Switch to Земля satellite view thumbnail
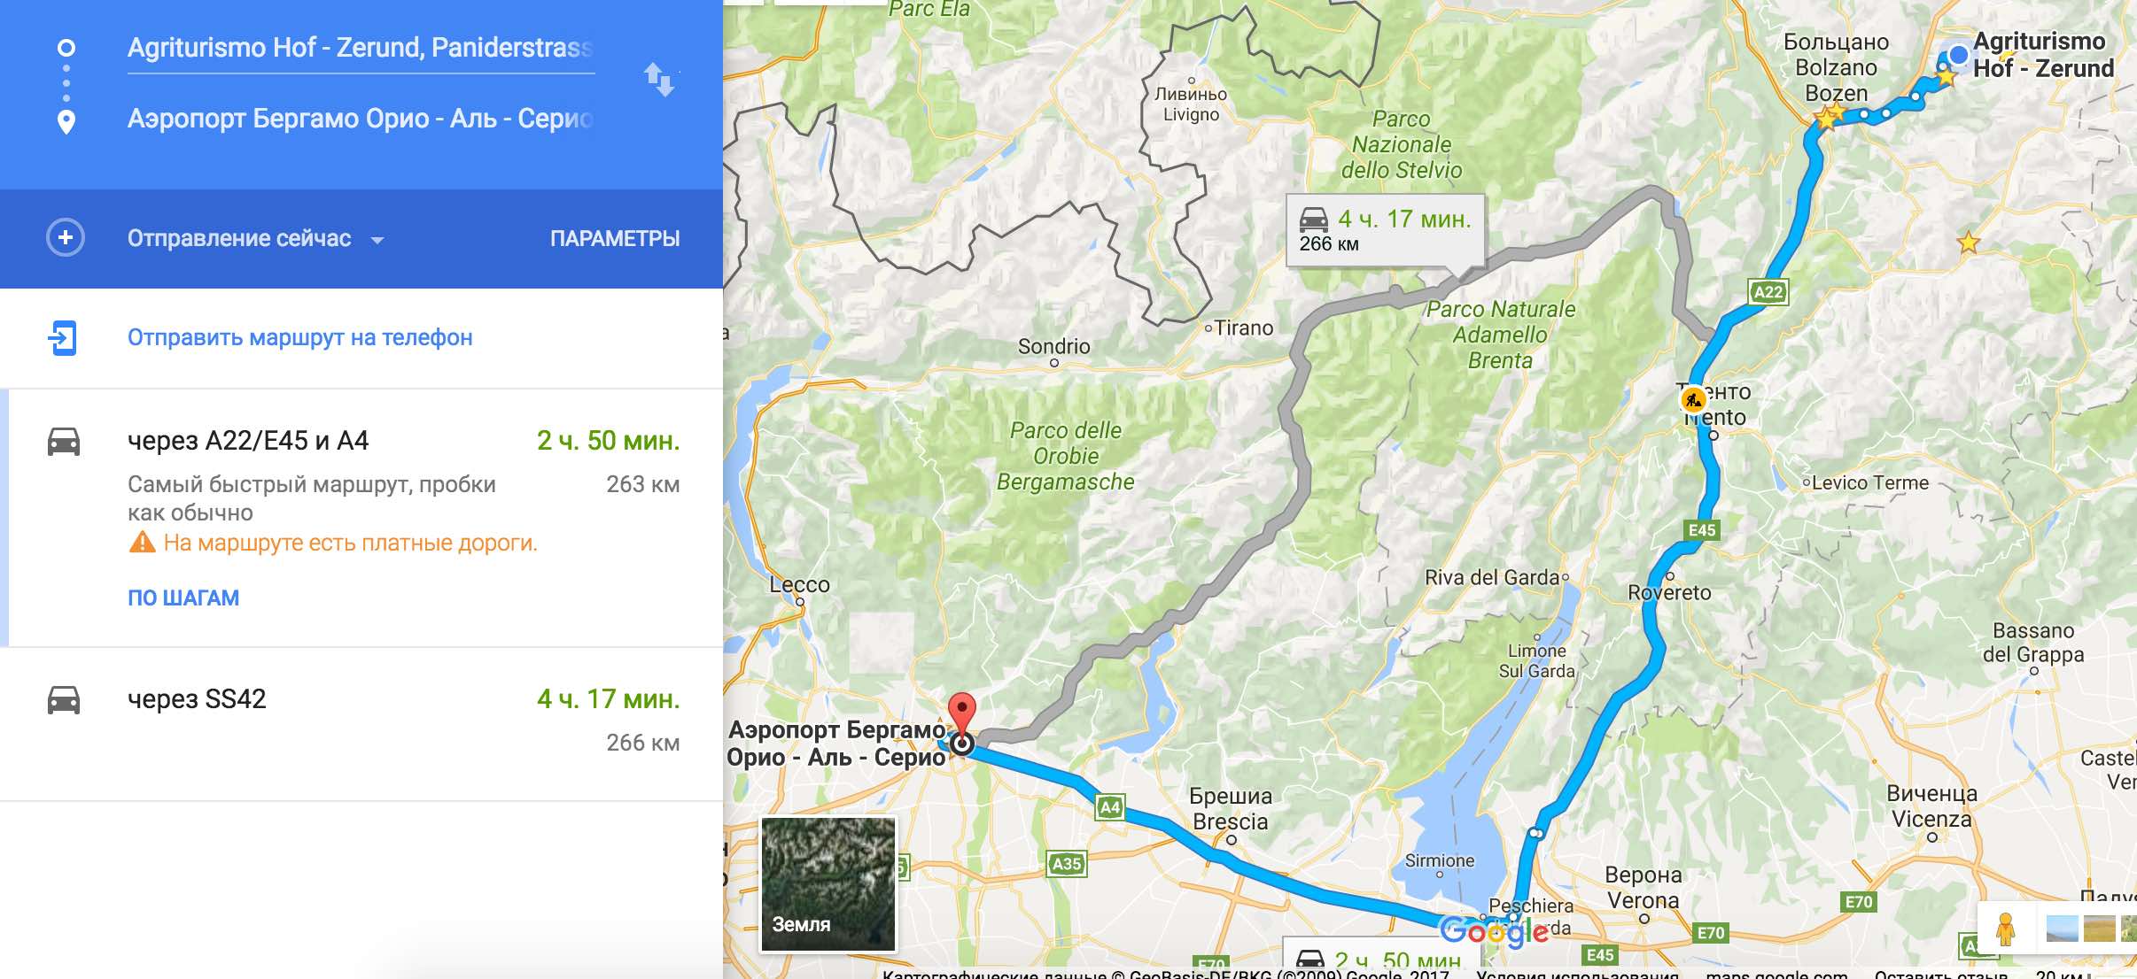The height and width of the screenshot is (979, 2137). click(x=828, y=884)
